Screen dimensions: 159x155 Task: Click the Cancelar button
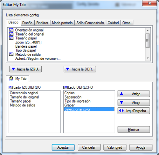pyautogui.click(x=89, y=147)
